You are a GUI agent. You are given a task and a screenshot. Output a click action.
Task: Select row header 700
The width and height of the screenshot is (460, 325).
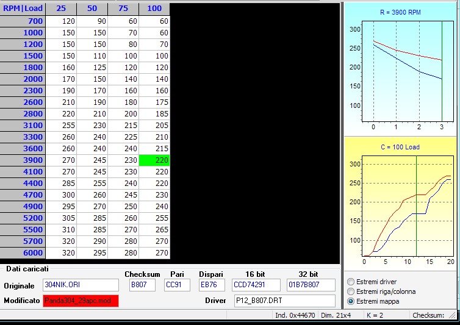pyautogui.click(x=23, y=21)
